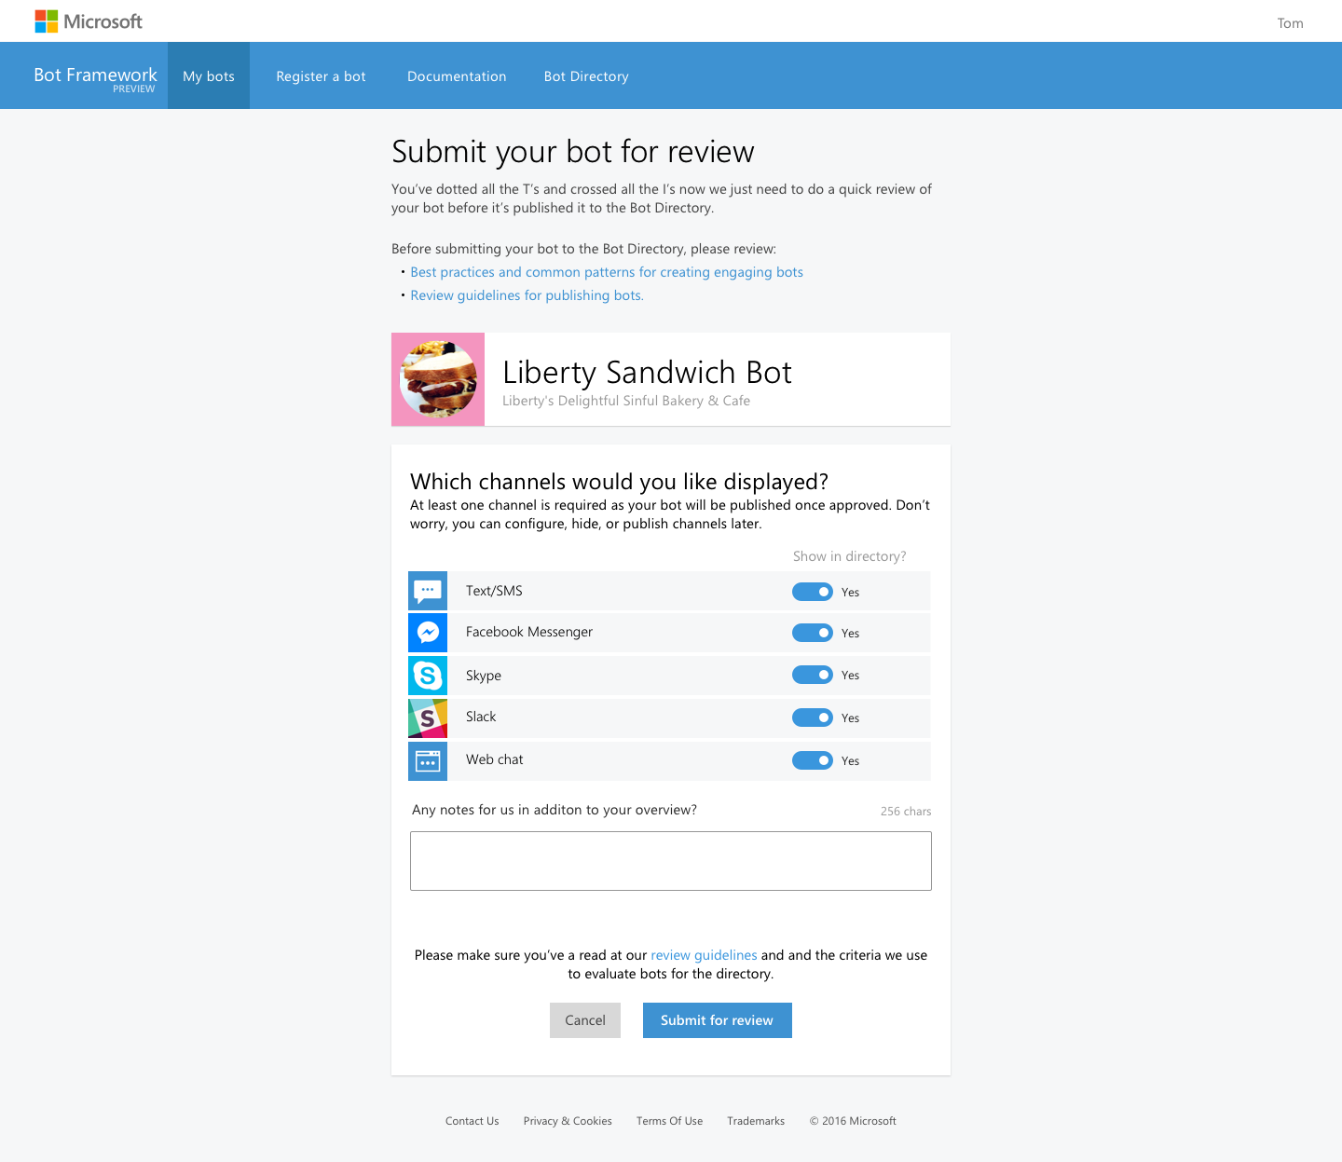Click the 256 chars counter text
This screenshot has height=1162, width=1342.
906,812
